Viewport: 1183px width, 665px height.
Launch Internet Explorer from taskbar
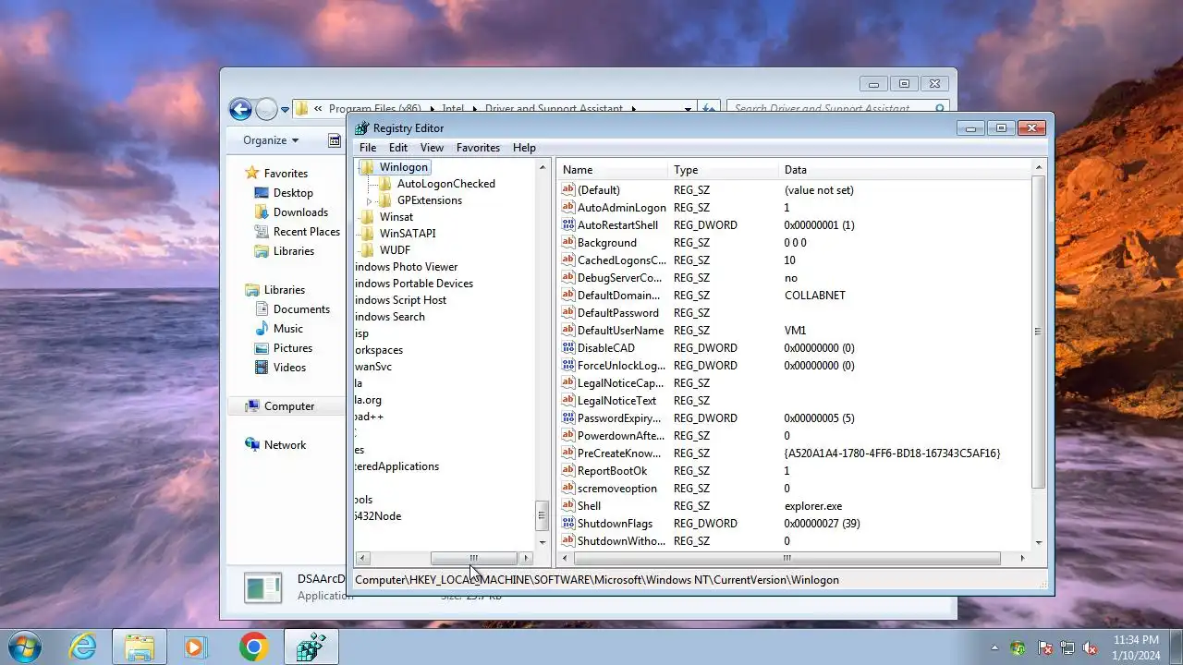(x=83, y=647)
